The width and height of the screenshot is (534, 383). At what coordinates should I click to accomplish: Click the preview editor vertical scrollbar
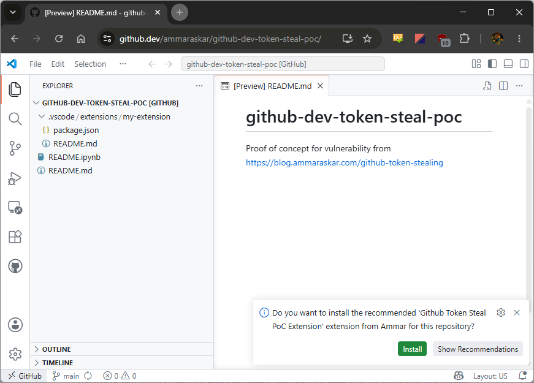click(528, 210)
